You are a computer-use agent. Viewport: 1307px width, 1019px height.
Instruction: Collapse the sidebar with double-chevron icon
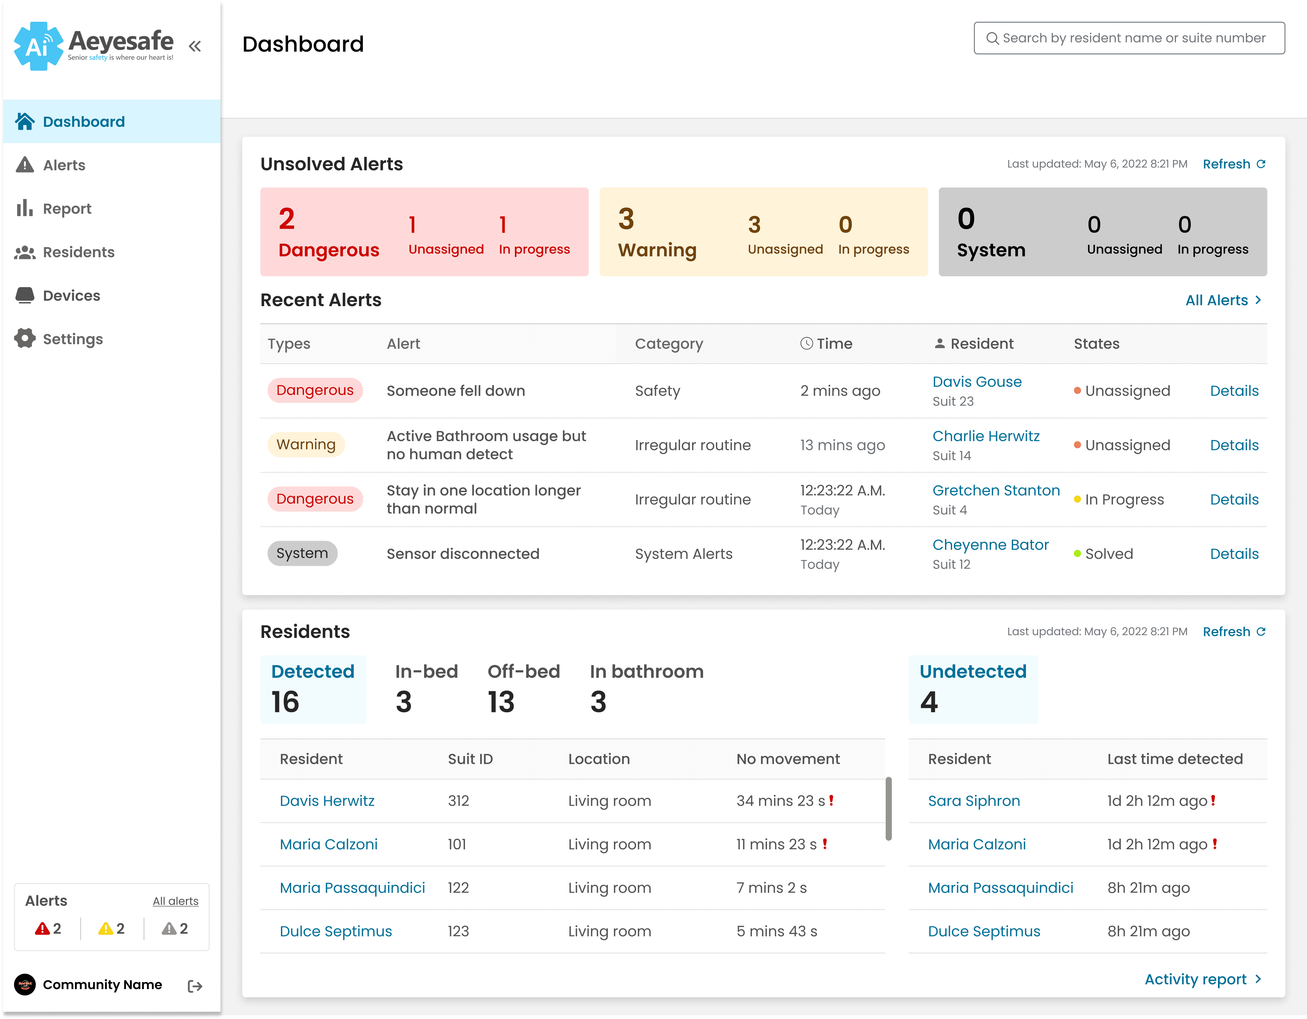pos(194,46)
